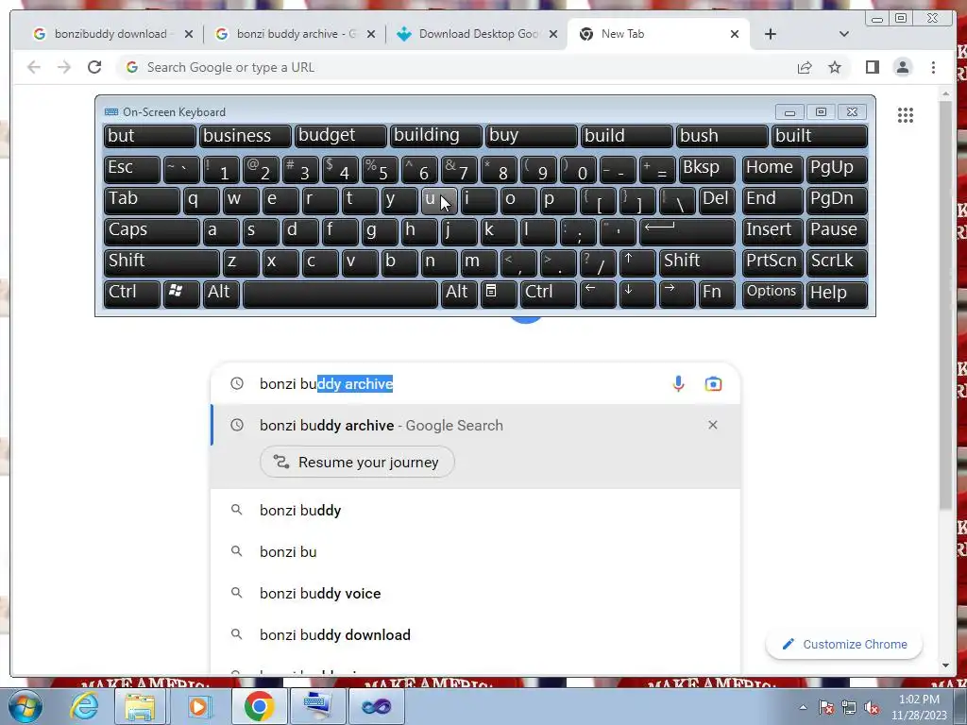Open a new tab with plus button
The height and width of the screenshot is (725, 967).
click(771, 34)
